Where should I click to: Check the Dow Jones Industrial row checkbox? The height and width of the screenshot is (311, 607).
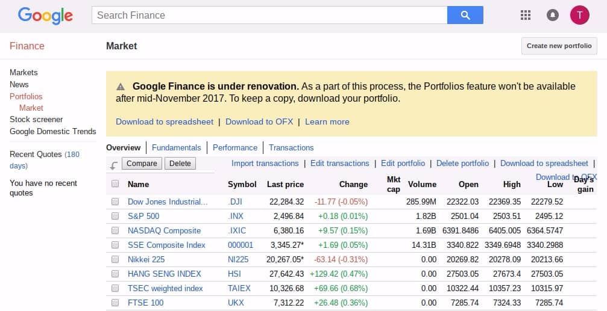pos(115,202)
